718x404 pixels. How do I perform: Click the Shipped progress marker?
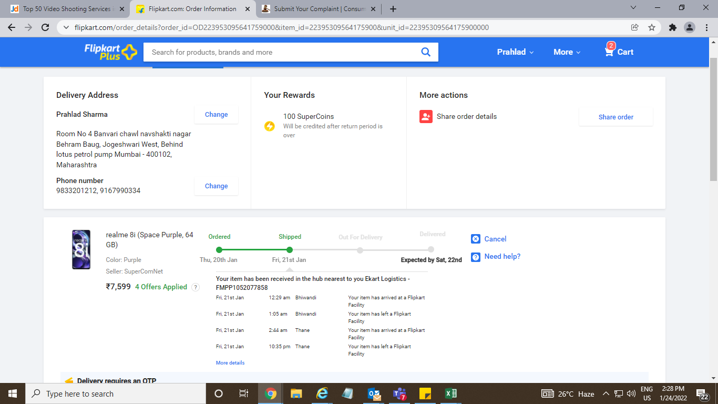click(290, 250)
